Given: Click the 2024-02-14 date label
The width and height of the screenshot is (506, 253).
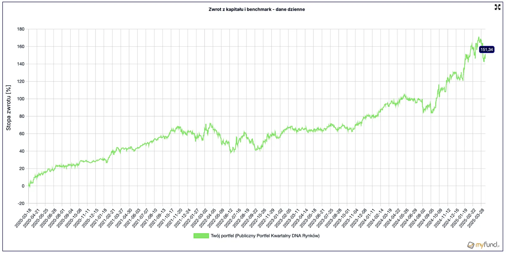Looking at the screenshot, I should [x=375, y=218].
